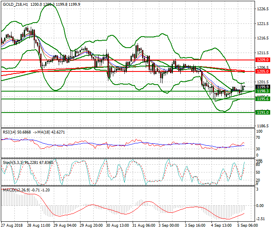This screenshot has height=230, width=271.
Task: Click the Stochastic scale value 50
Action: (x=258, y=172)
